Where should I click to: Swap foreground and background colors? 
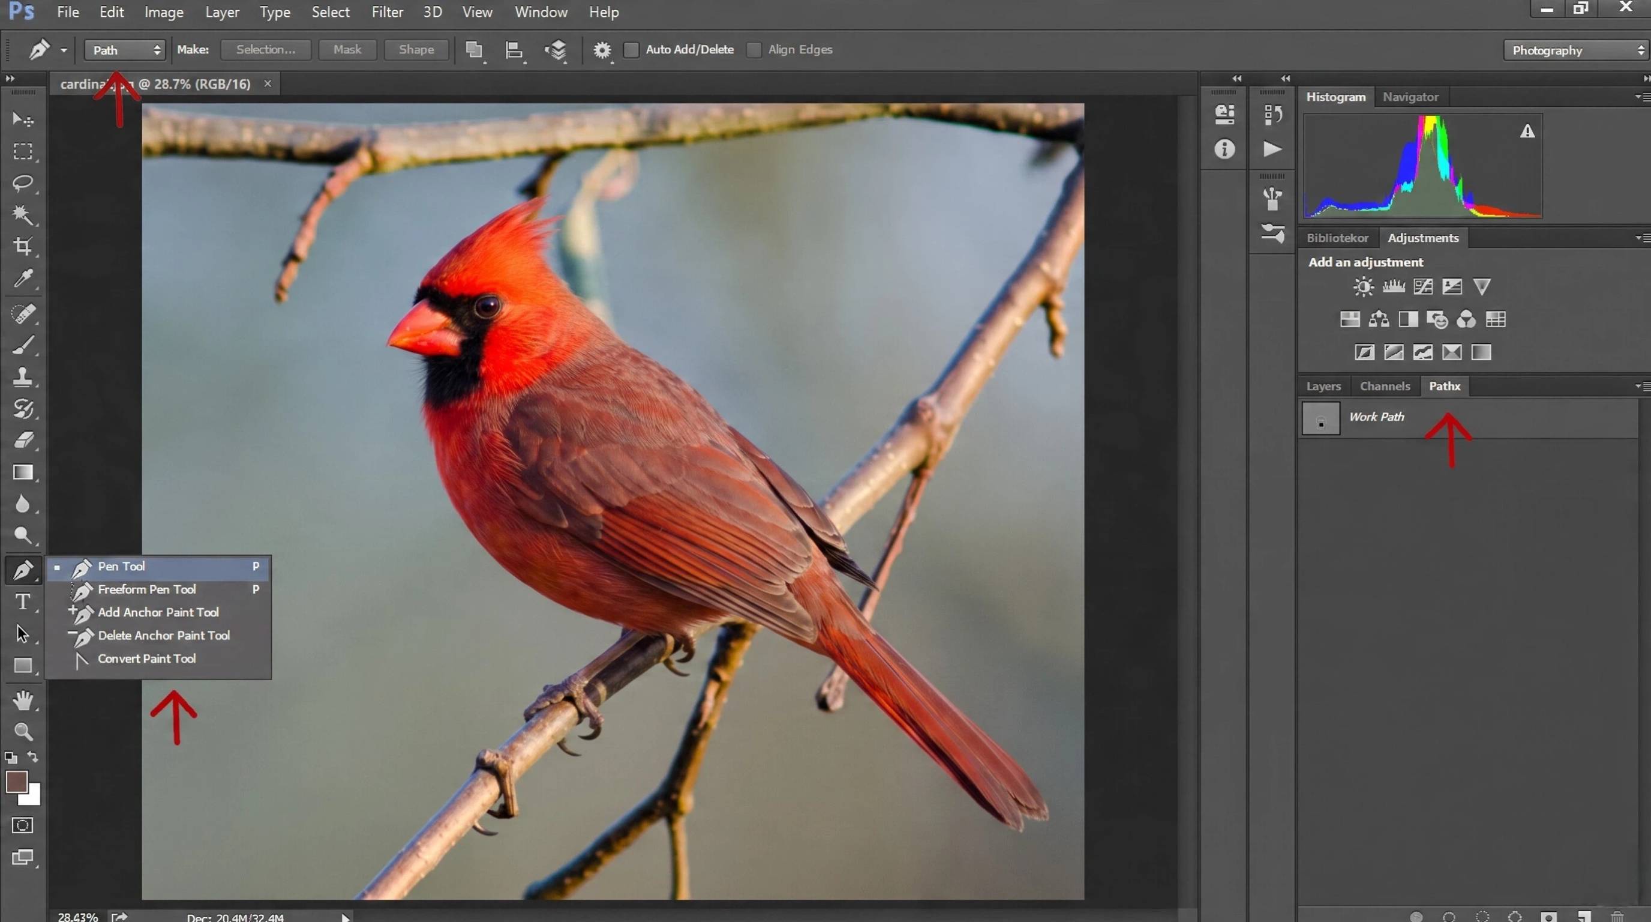(32, 757)
